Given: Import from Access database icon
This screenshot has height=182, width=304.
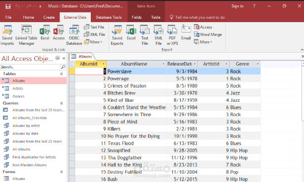Looking at the screenshot, I should (59, 32).
